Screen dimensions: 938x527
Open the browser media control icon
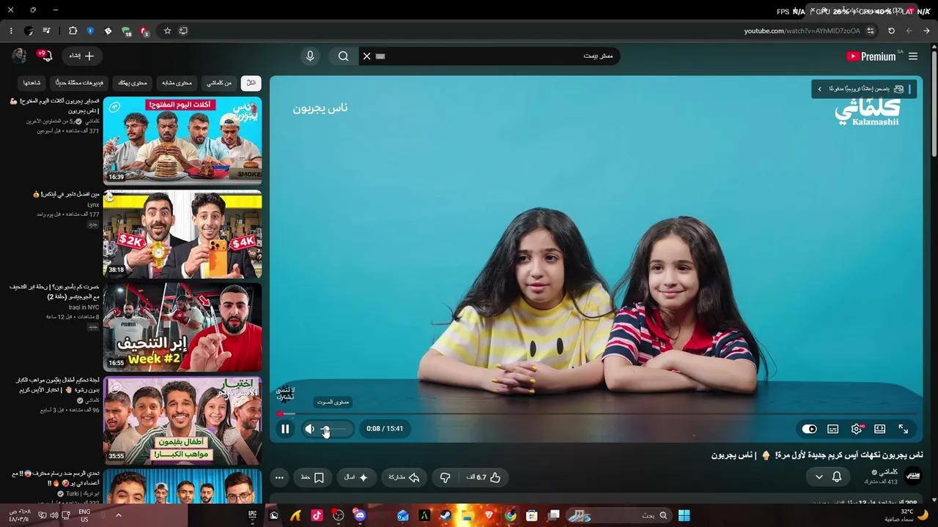point(46,31)
